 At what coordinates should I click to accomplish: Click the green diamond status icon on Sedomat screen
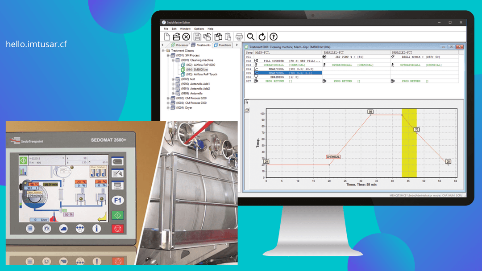tap(23, 160)
